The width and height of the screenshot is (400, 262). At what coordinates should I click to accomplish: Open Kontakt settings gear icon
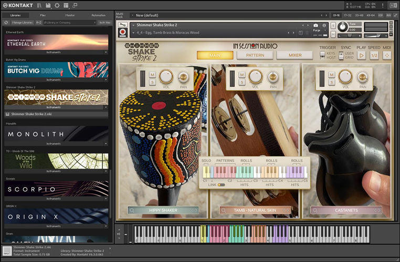pos(57,5)
